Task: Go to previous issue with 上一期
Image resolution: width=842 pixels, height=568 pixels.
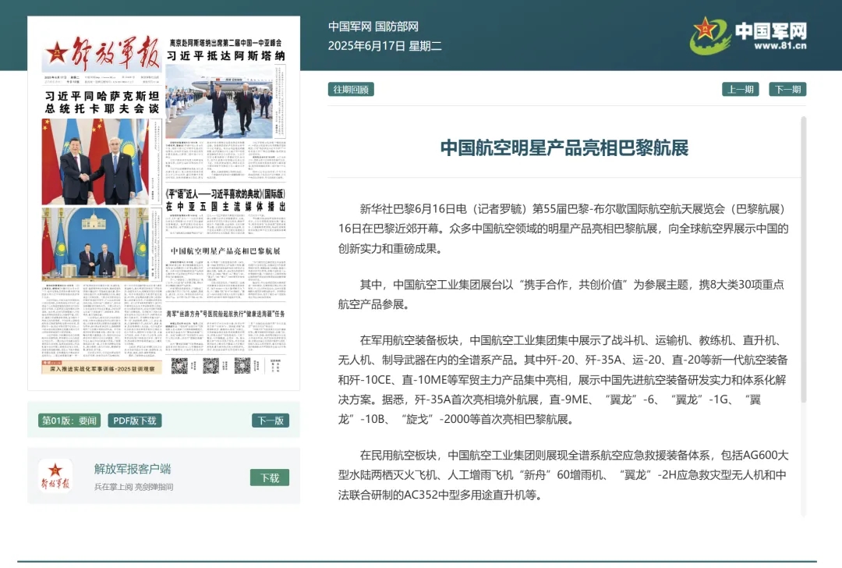Action: [741, 89]
